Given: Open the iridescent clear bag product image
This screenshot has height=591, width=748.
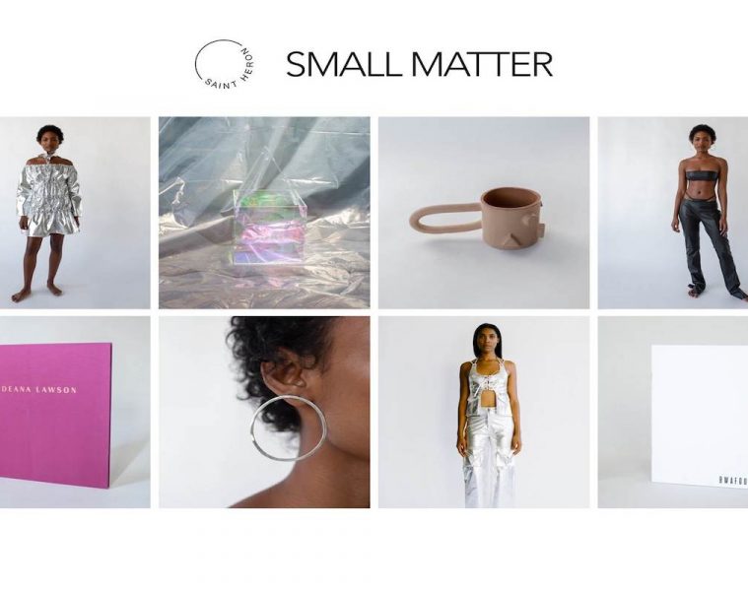Looking at the screenshot, I should [x=264, y=213].
